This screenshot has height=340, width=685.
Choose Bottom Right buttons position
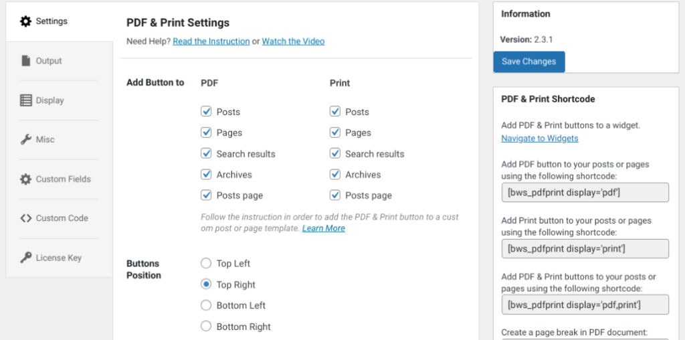(207, 327)
